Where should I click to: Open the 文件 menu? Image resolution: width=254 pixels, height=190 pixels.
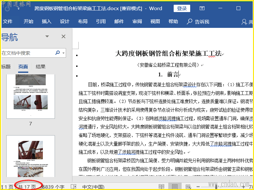7,22
